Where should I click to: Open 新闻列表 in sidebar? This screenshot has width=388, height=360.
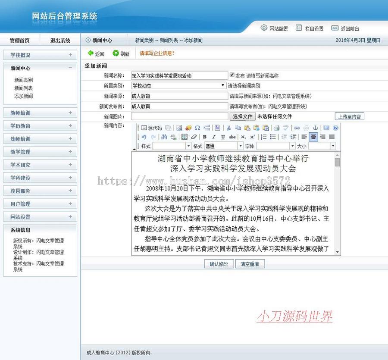(x=24, y=88)
